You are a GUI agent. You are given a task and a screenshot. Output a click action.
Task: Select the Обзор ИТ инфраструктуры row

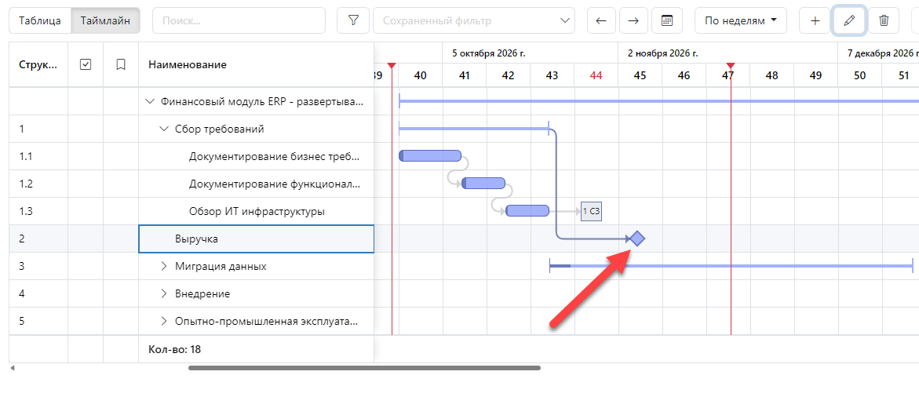click(257, 211)
